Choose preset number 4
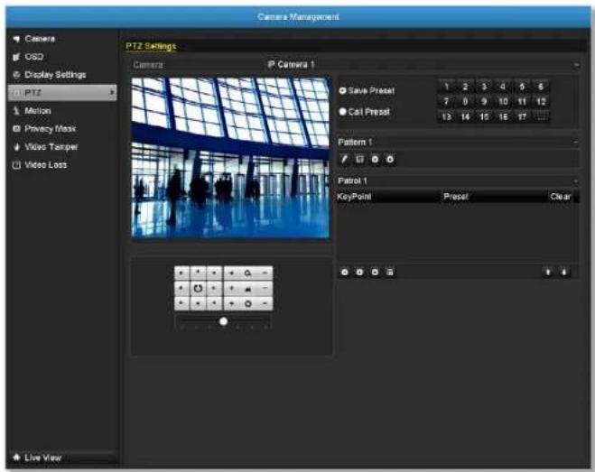Image resolution: width=595 pixels, height=472 pixels. coord(503,87)
